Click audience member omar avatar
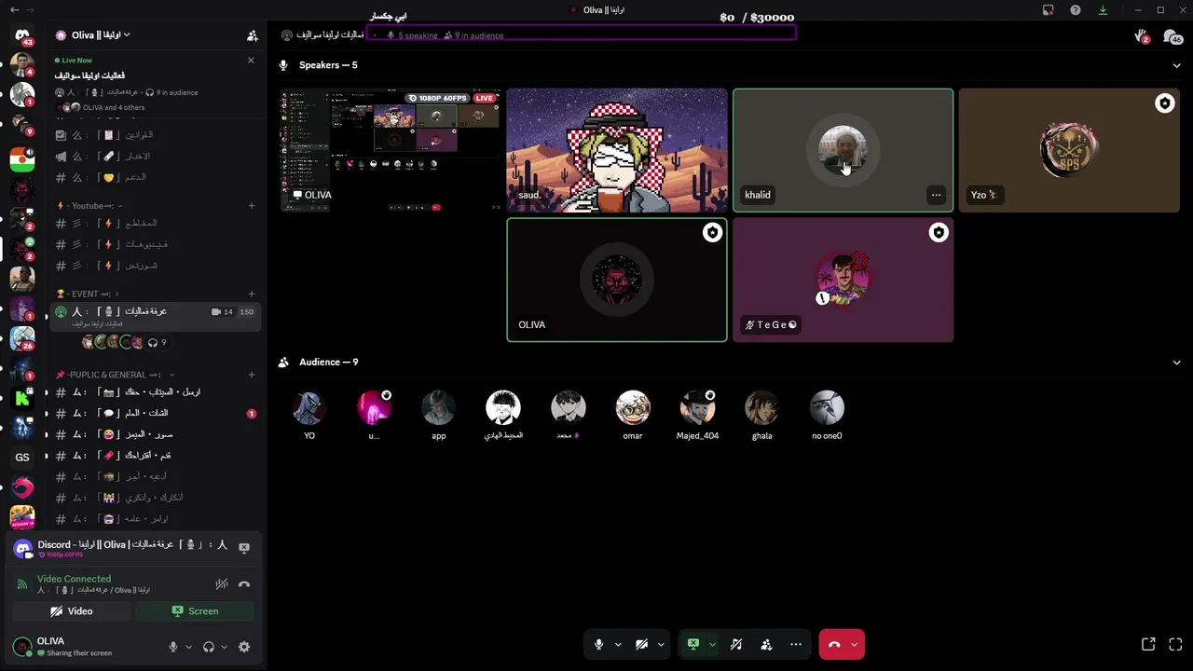Image resolution: width=1193 pixels, height=671 pixels. pos(633,407)
